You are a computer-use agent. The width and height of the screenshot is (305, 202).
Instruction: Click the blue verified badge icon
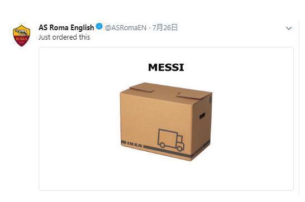click(x=99, y=27)
